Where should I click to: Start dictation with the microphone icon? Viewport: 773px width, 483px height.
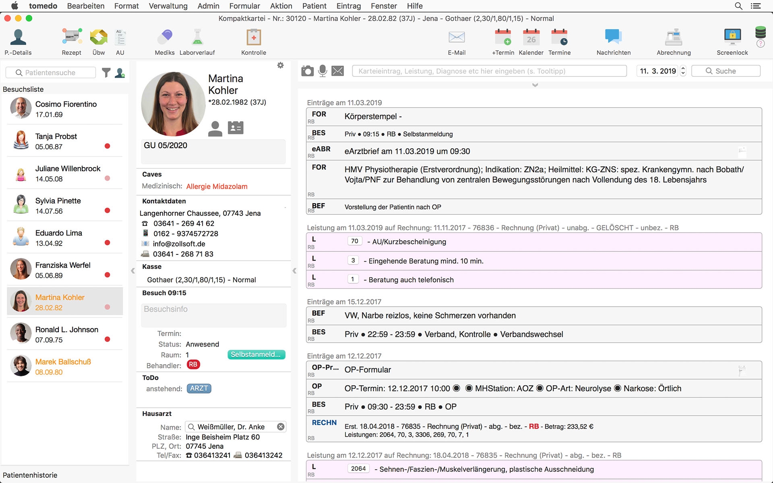pyautogui.click(x=322, y=71)
